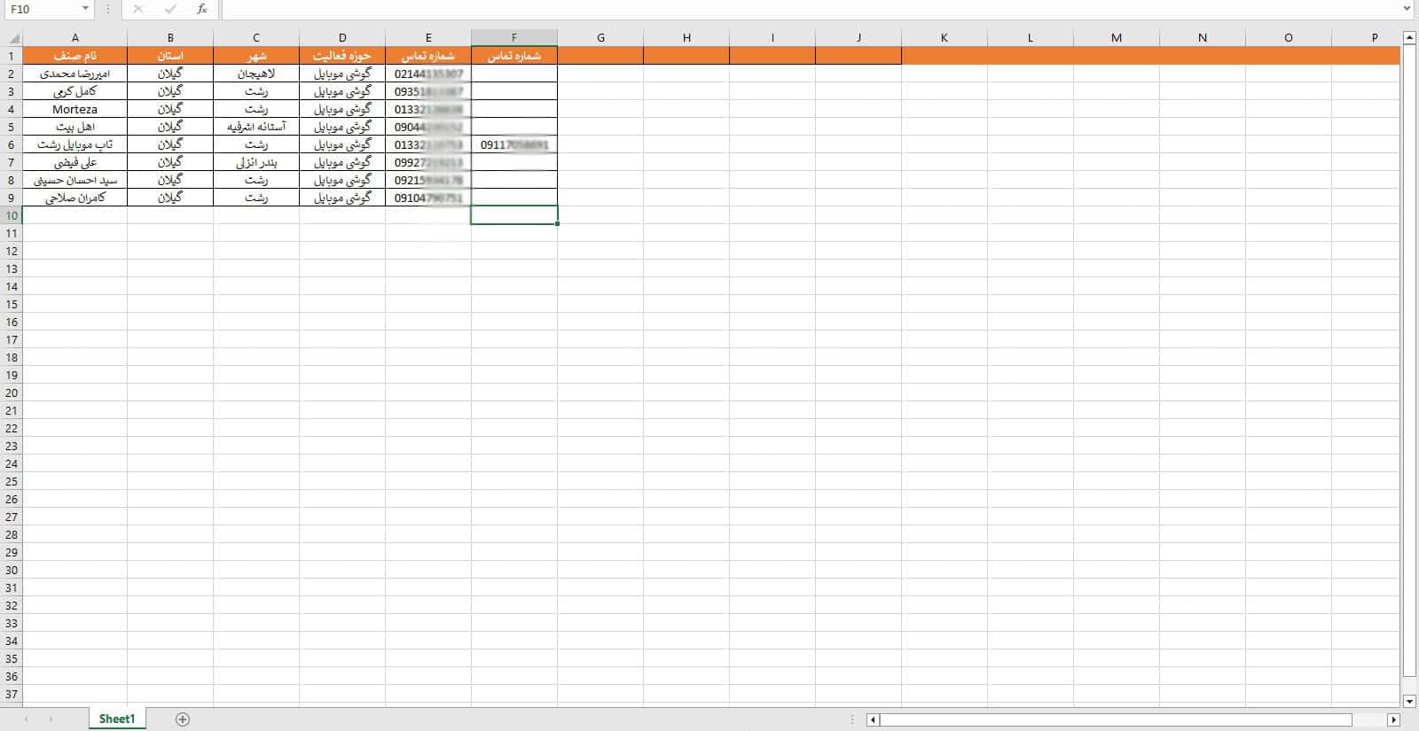Click header cell 'حوزه فعالیت'
This screenshot has width=1419, height=731.
point(342,56)
